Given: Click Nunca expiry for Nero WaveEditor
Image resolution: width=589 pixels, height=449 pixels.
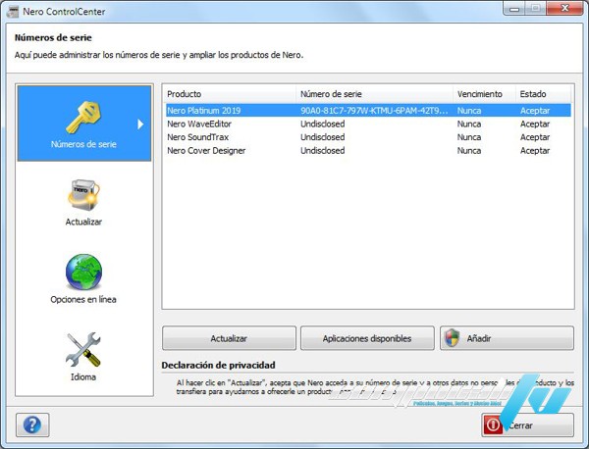Looking at the screenshot, I should (x=469, y=124).
